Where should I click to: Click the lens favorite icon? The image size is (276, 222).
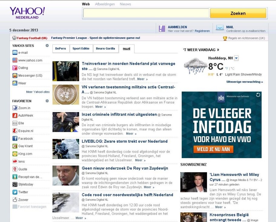(15, 161)
